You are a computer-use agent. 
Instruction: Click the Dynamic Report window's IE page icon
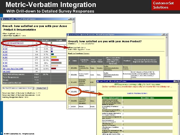[x=68, y=34]
